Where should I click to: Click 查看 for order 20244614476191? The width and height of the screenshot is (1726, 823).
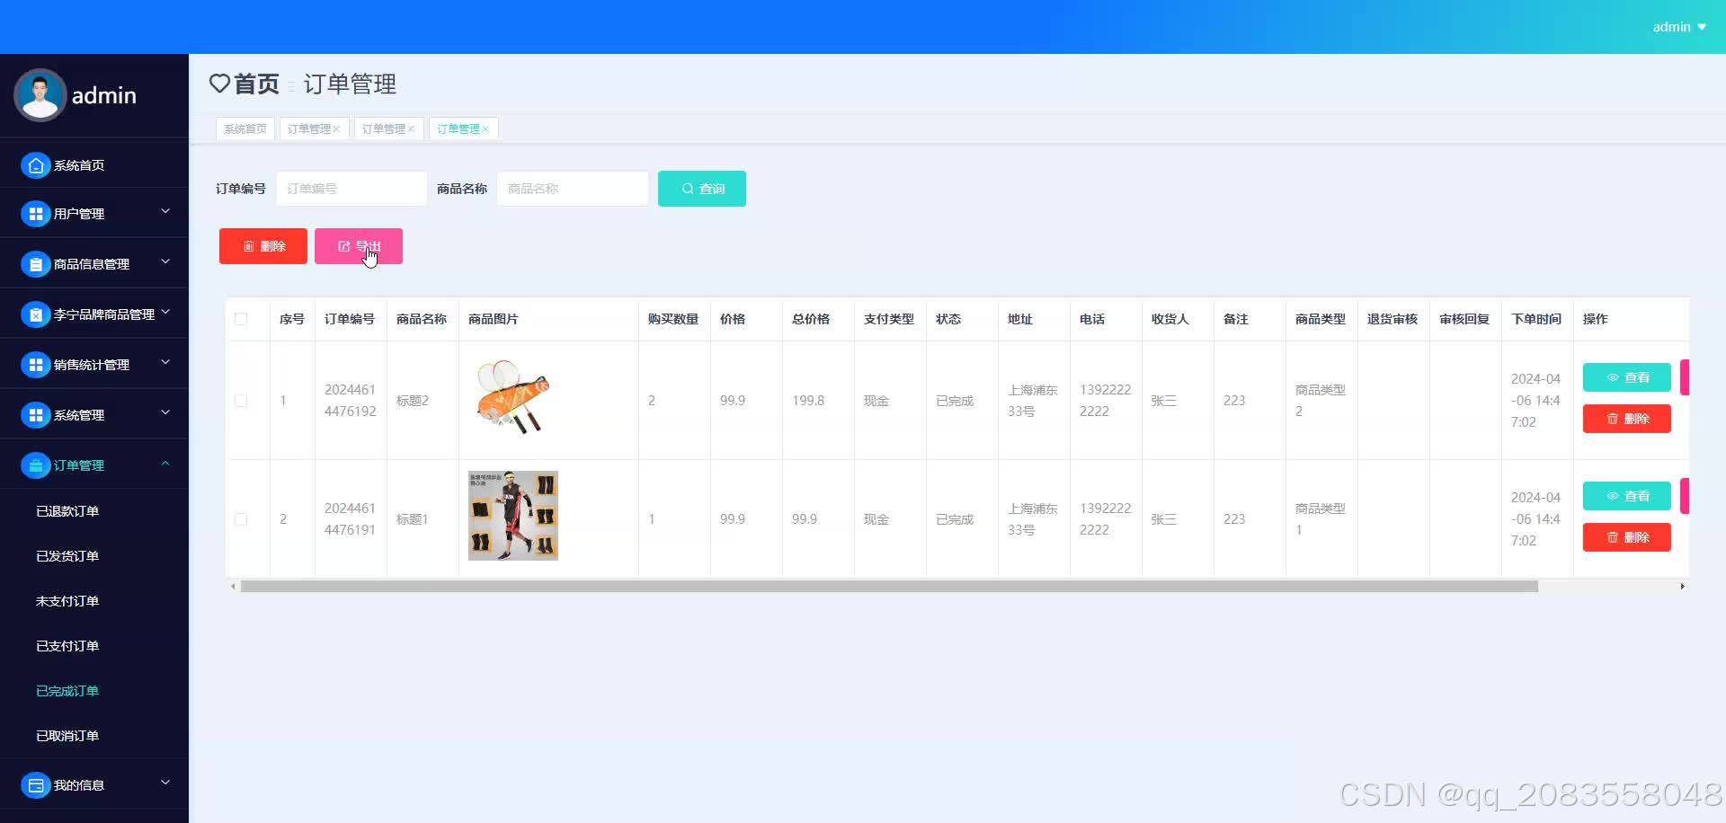[1627, 496]
